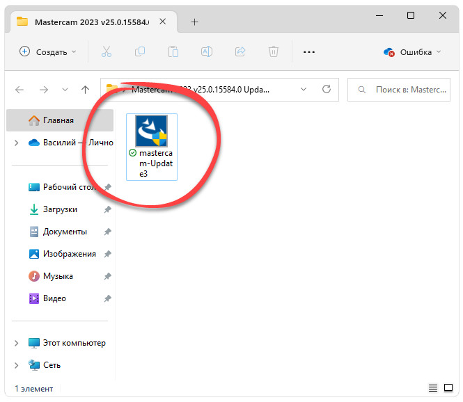
Task: Click the Share icon in toolbar
Action: pos(240,52)
